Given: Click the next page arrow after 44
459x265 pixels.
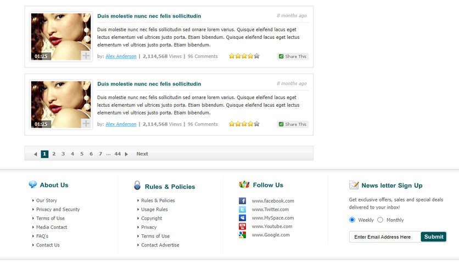Looking at the screenshot, I should pyautogui.click(x=126, y=154).
